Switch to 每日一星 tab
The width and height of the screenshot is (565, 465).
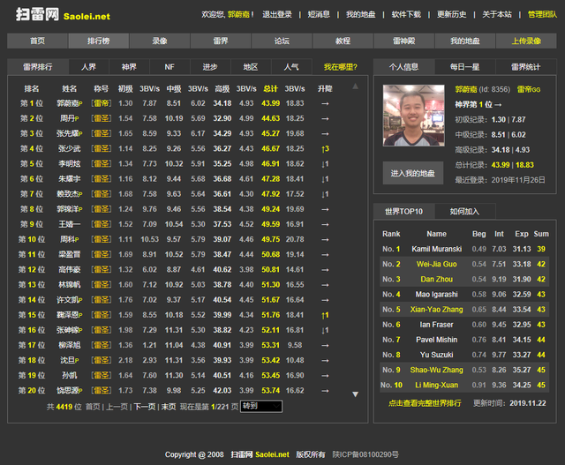coord(465,67)
